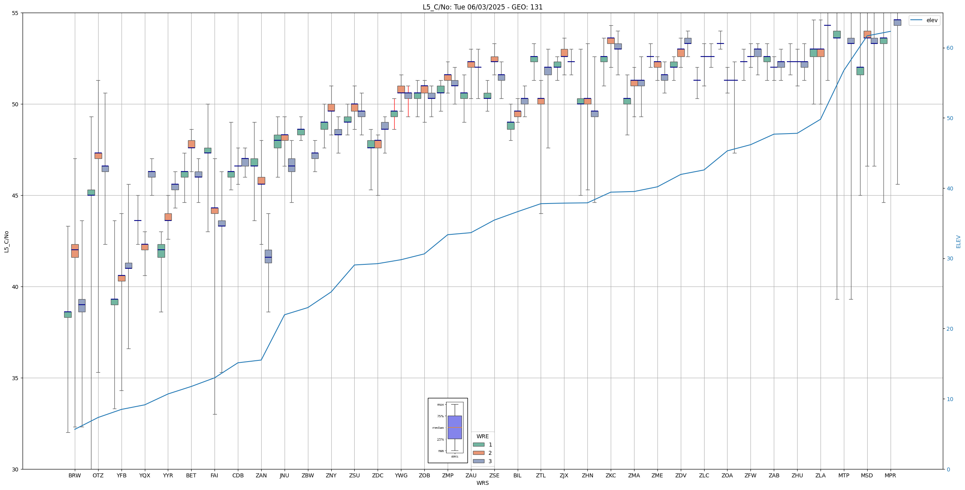Click the ELEV right axis label
965x490 pixels.
click(x=958, y=241)
